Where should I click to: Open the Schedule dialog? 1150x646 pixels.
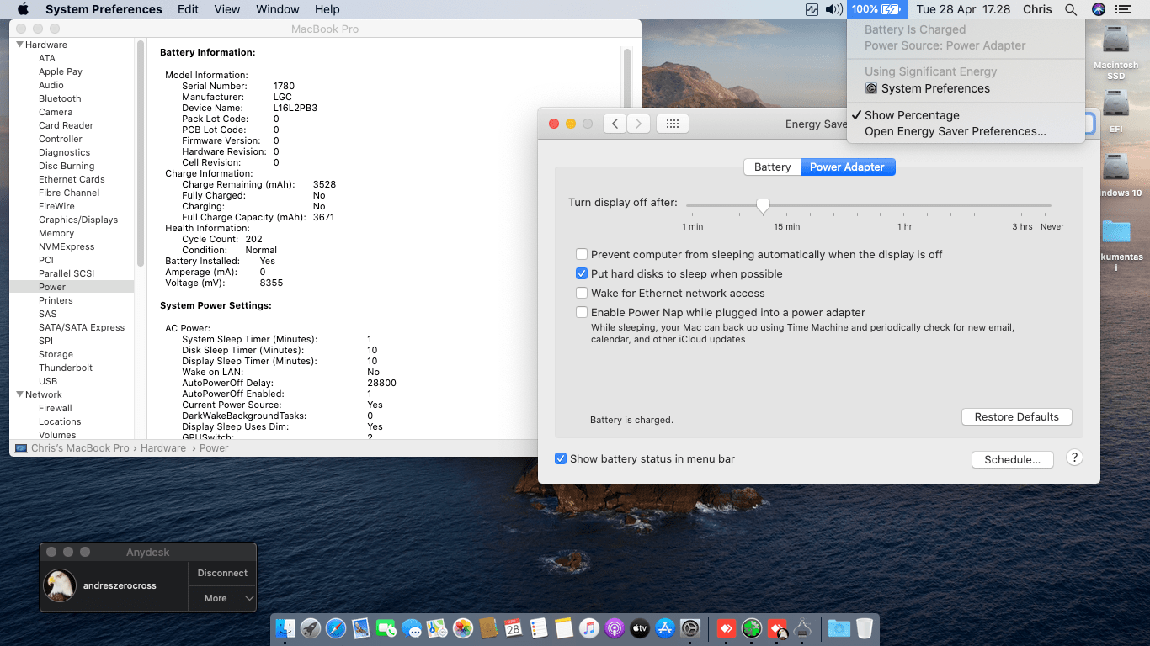(x=1013, y=460)
